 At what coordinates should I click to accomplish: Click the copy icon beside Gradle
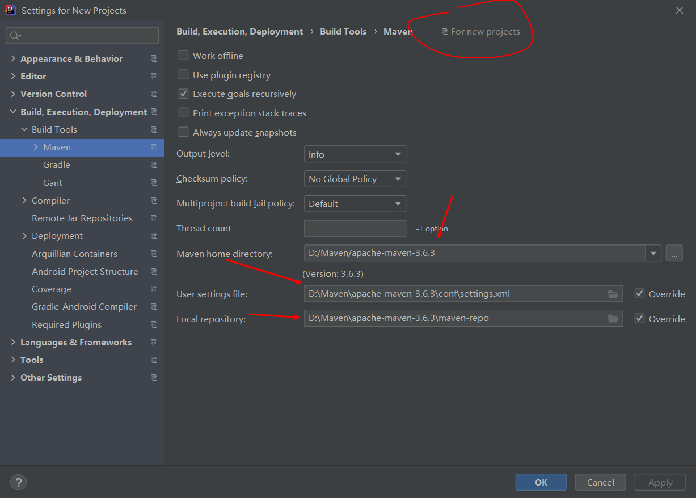(x=154, y=164)
